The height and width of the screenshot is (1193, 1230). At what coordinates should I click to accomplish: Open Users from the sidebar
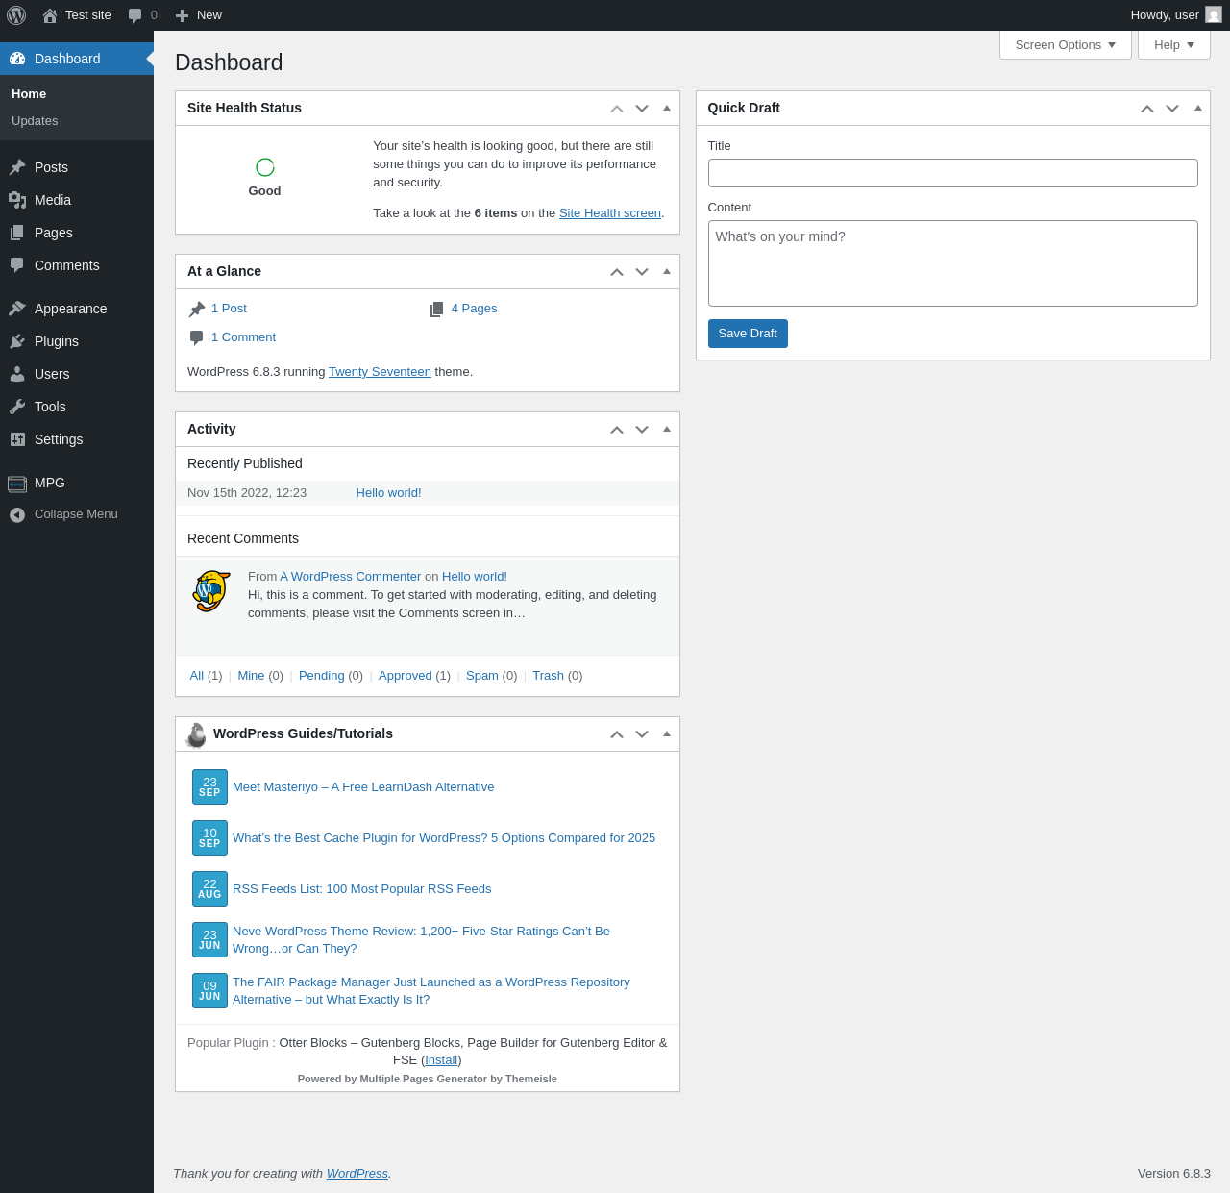click(77, 374)
